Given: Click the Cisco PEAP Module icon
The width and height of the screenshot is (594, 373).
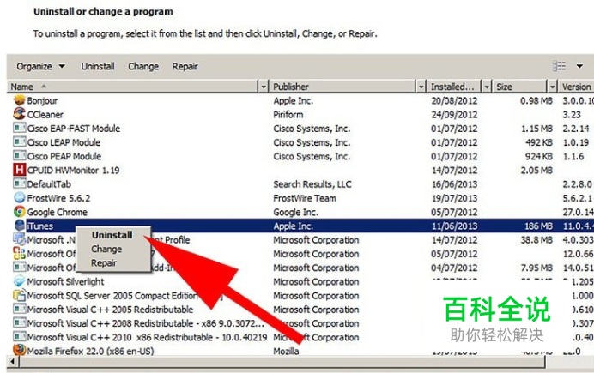Looking at the screenshot, I should tap(19, 156).
